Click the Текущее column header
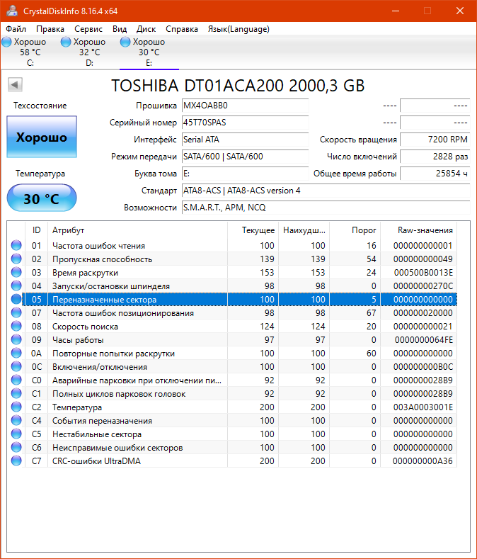Screen dimensions: 477x559 (x=253, y=230)
